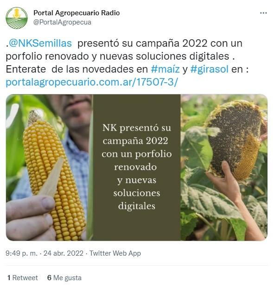
Task: Open the Twitter Web App source link
Action: [x=115, y=253]
